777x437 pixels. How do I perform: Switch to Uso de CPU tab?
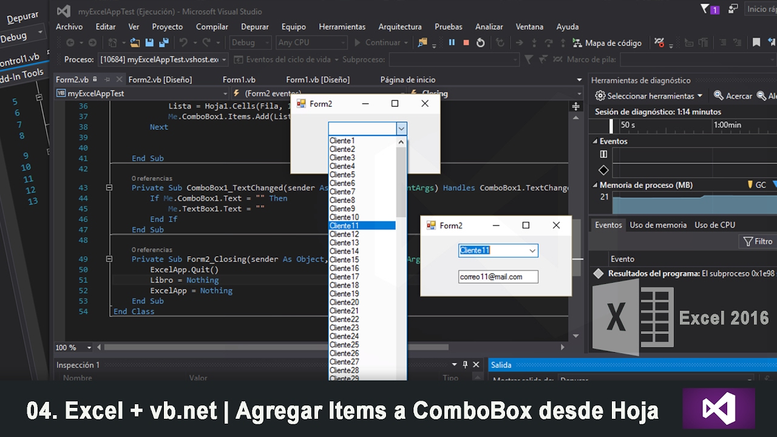pos(715,225)
